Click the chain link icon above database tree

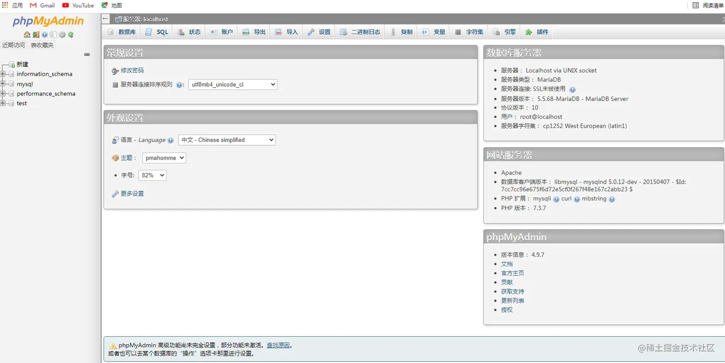87,55
